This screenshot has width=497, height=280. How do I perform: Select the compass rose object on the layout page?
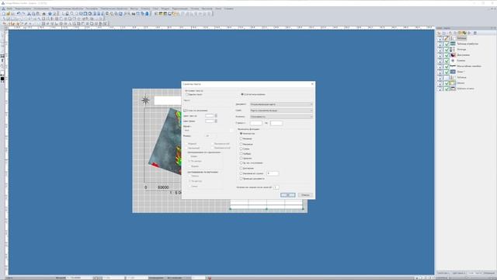[145, 100]
